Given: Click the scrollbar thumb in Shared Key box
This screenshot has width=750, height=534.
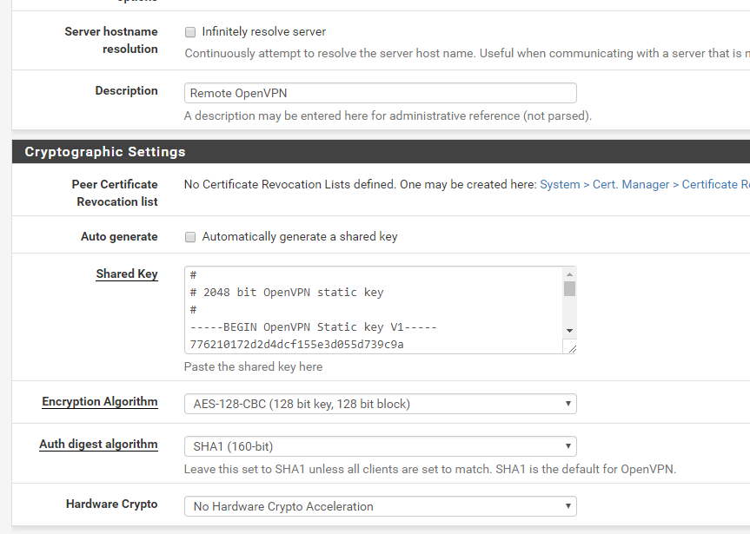Looking at the screenshot, I should (569, 289).
